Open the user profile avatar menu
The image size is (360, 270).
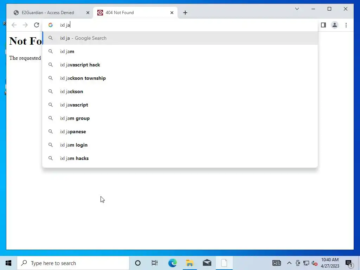(x=335, y=25)
